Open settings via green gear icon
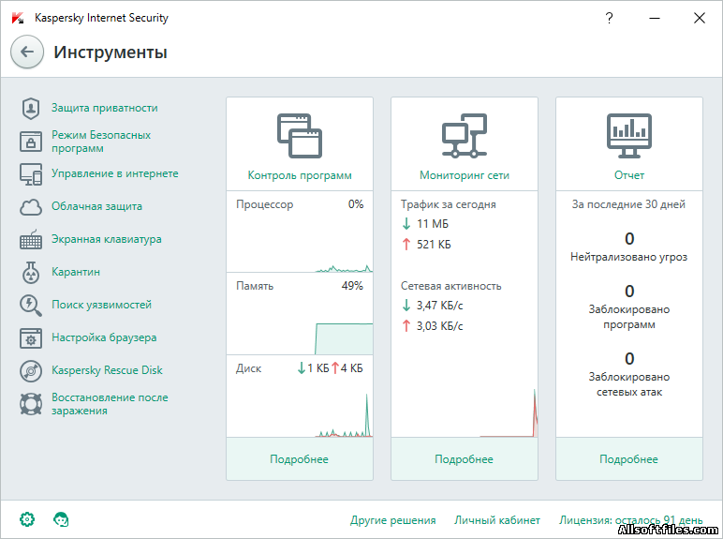The width and height of the screenshot is (723, 539). coord(27,519)
